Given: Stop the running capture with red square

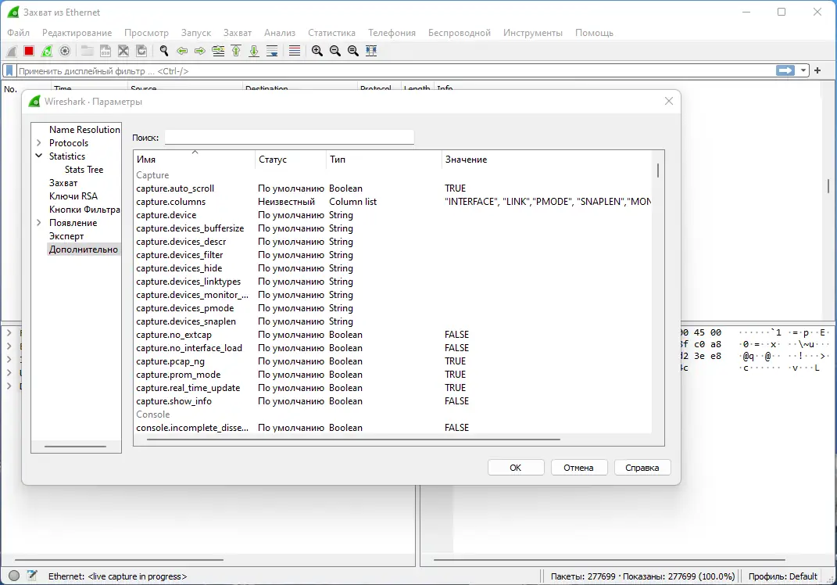Looking at the screenshot, I should click(x=29, y=51).
